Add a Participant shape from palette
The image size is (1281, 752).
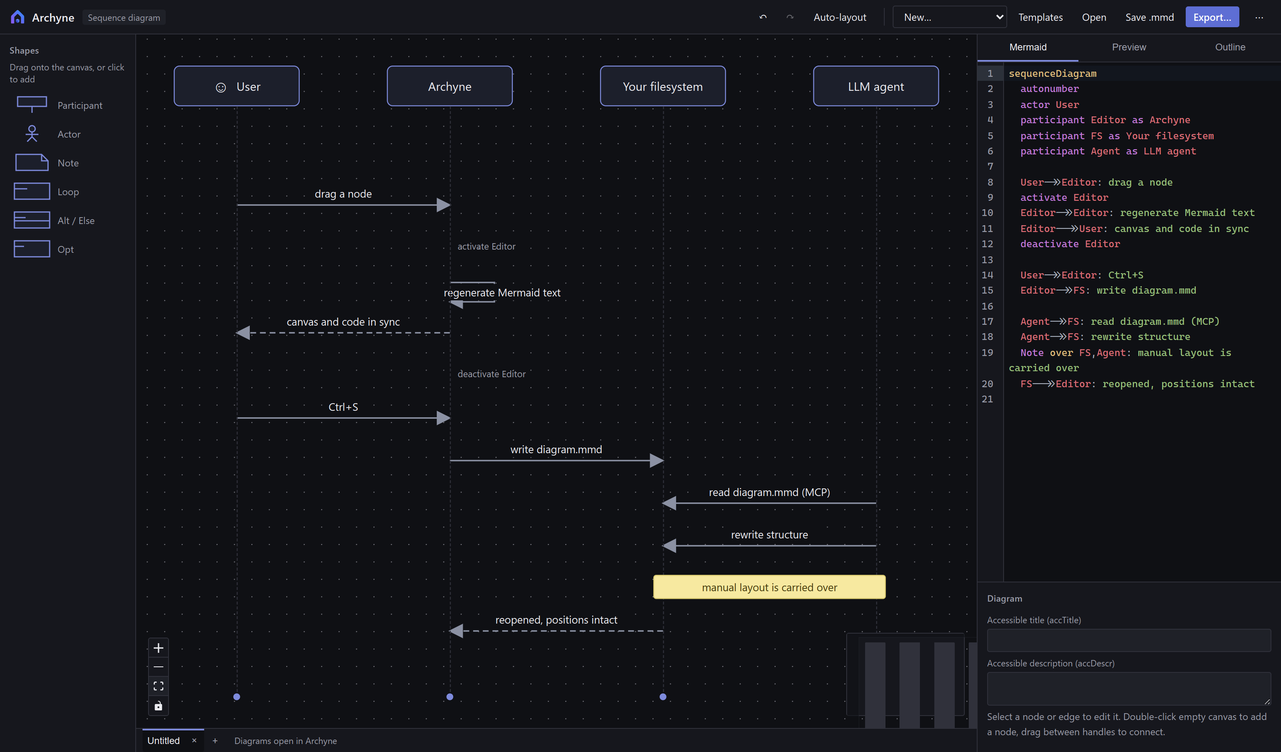(x=68, y=105)
